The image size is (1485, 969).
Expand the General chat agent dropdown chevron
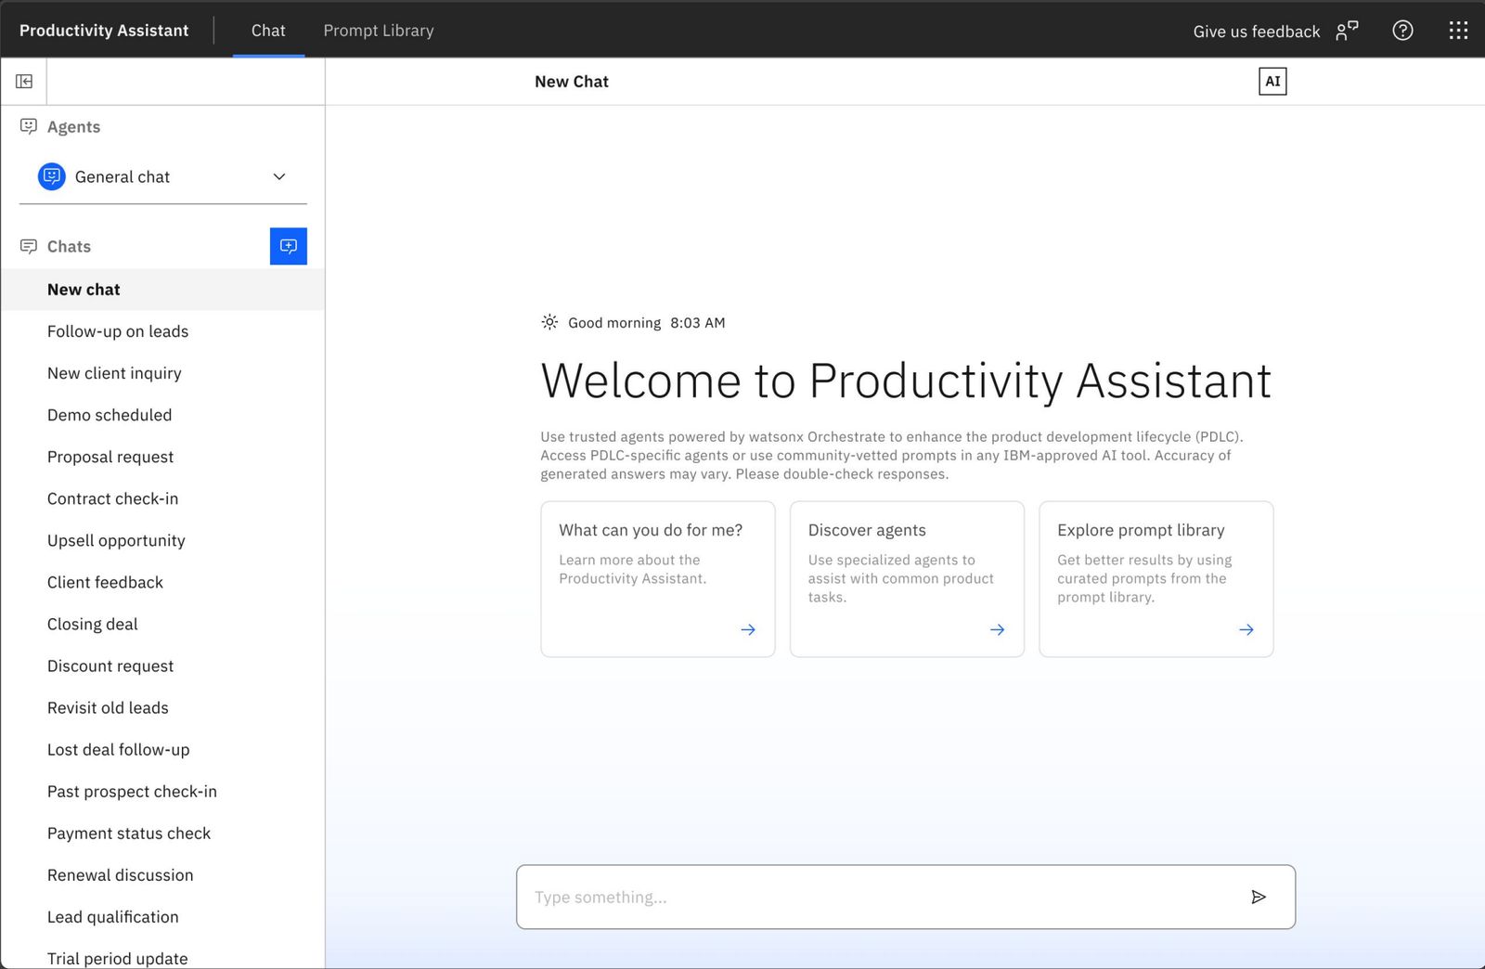click(279, 176)
